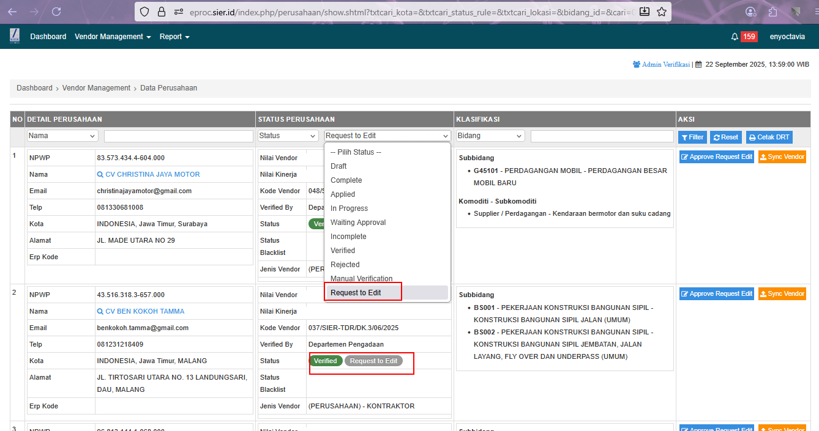Click the SIER logo in the navbar

click(x=15, y=37)
